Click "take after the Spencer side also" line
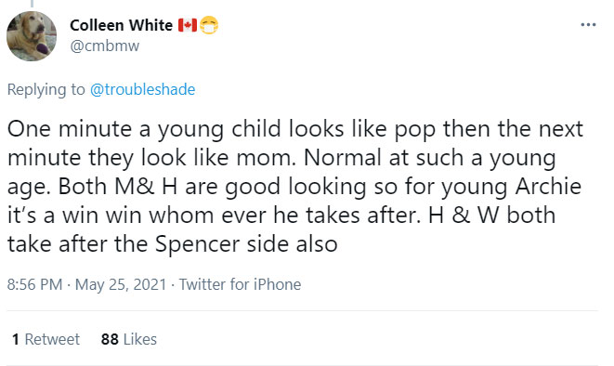This screenshot has width=614, height=366. (x=172, y=244)
